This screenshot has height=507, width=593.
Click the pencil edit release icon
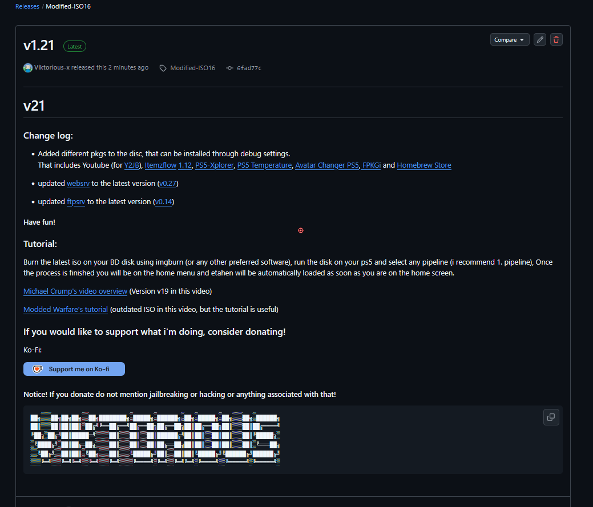(x=540, y=40)
